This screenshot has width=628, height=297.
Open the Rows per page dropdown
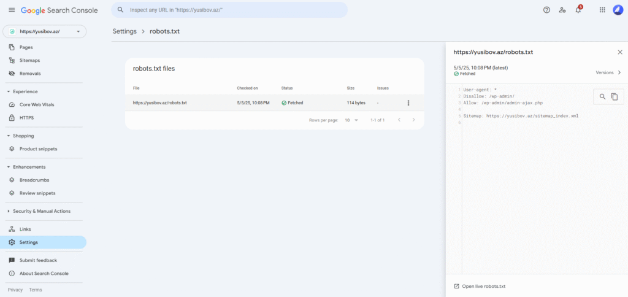tap(351, 120)
